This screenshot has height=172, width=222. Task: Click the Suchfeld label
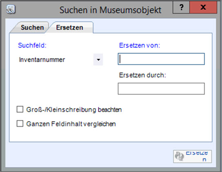(32, 45)
